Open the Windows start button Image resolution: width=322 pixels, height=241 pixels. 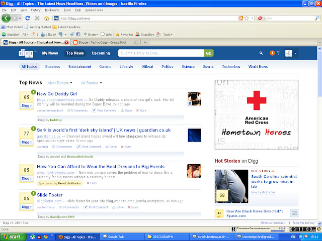coord(14,237)
